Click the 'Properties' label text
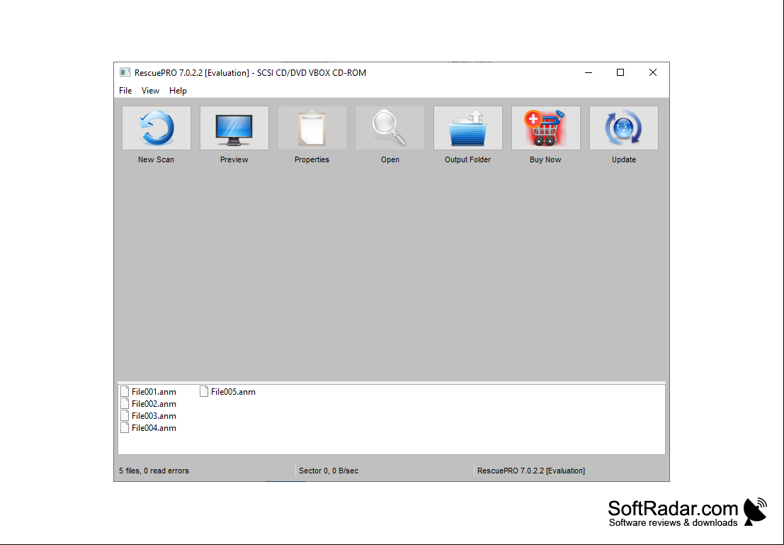Image resolution: width=784 pixels, height=545 pixels. coord(312,159)
